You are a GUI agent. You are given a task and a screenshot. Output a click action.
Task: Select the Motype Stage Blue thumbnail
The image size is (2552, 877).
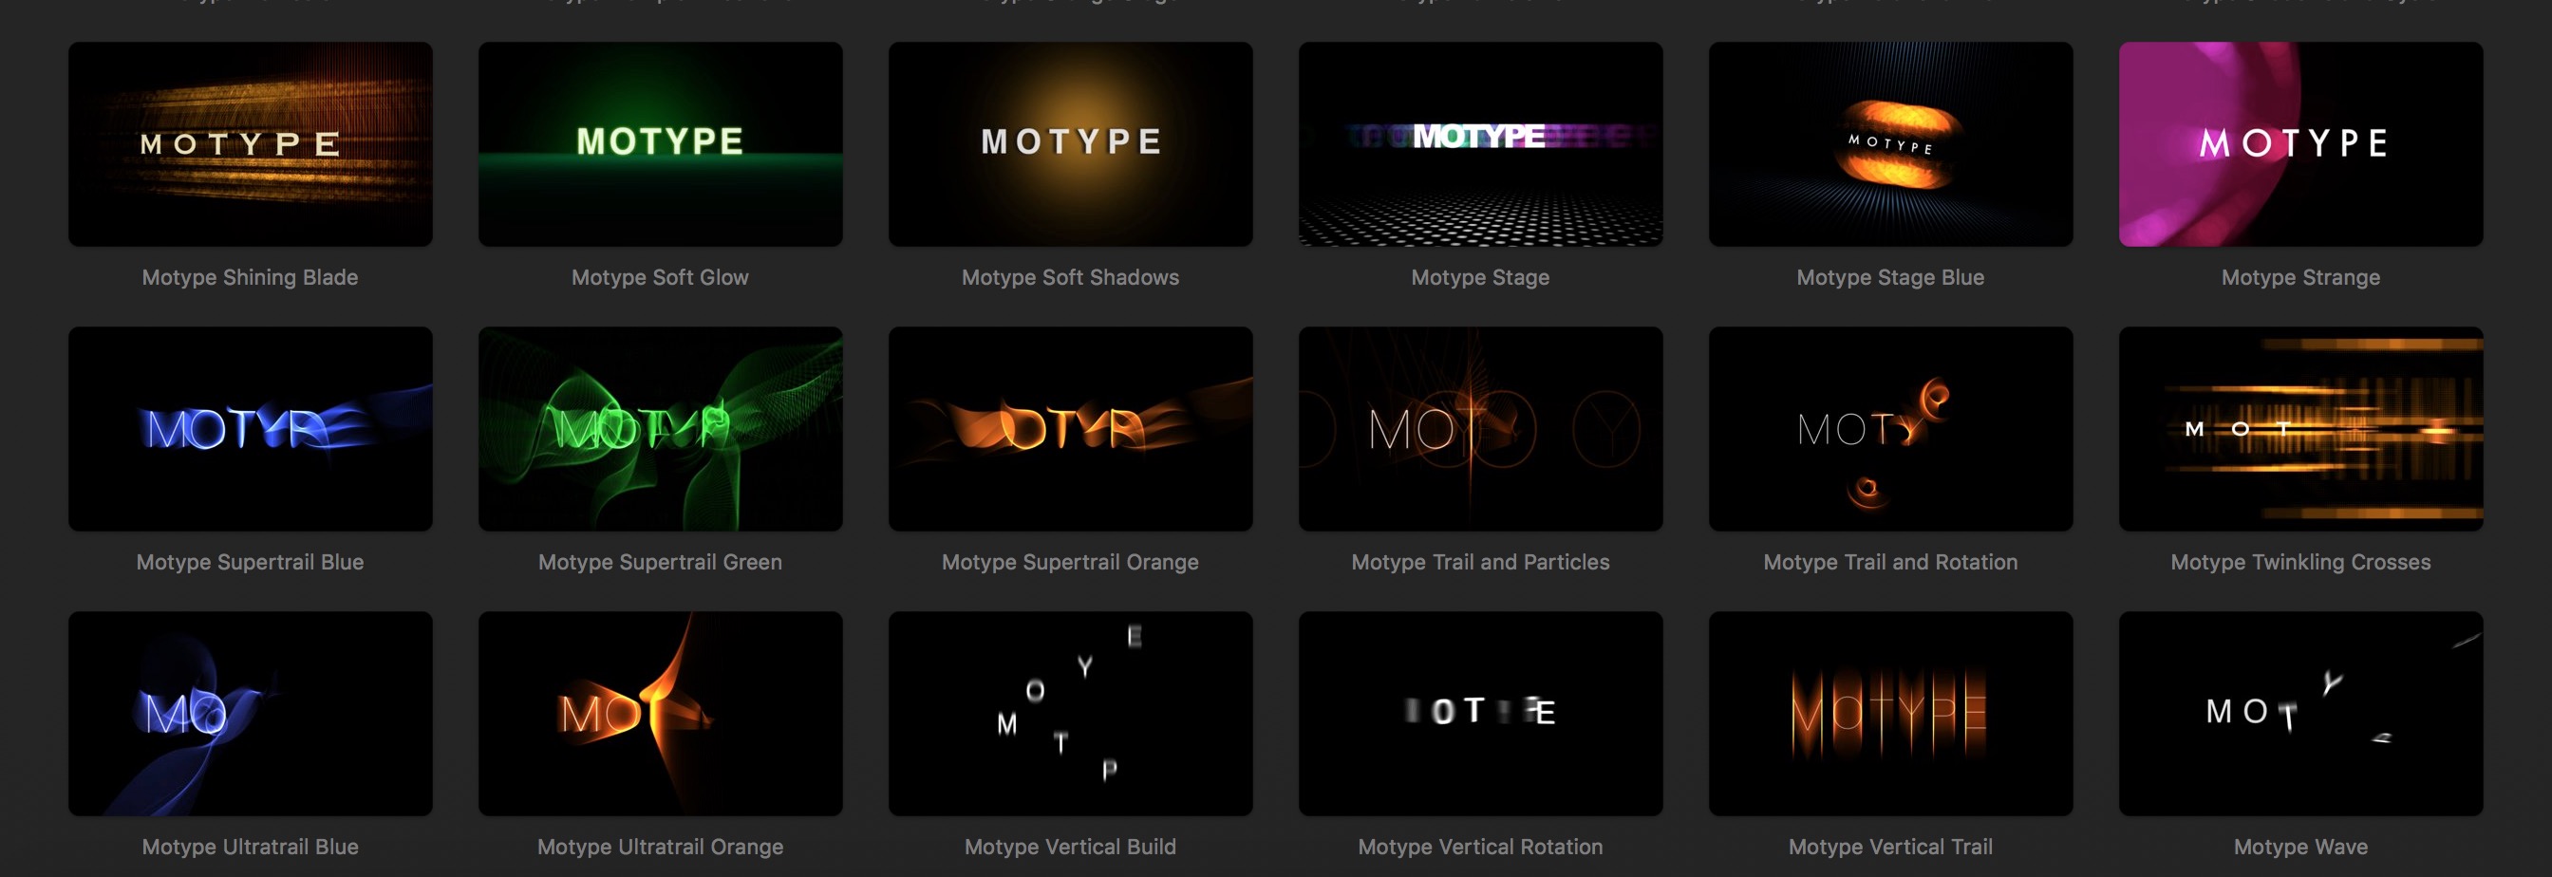(x=1891, y=143)
